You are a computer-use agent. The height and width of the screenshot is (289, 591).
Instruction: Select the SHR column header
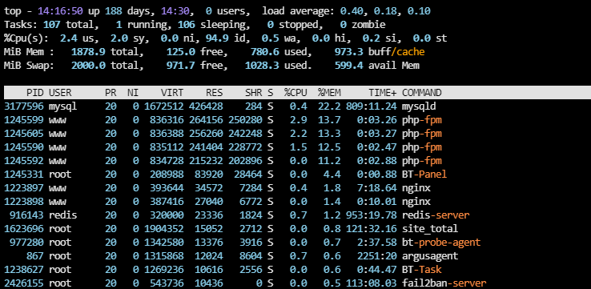pyautogui.click(x=254, y=93)
